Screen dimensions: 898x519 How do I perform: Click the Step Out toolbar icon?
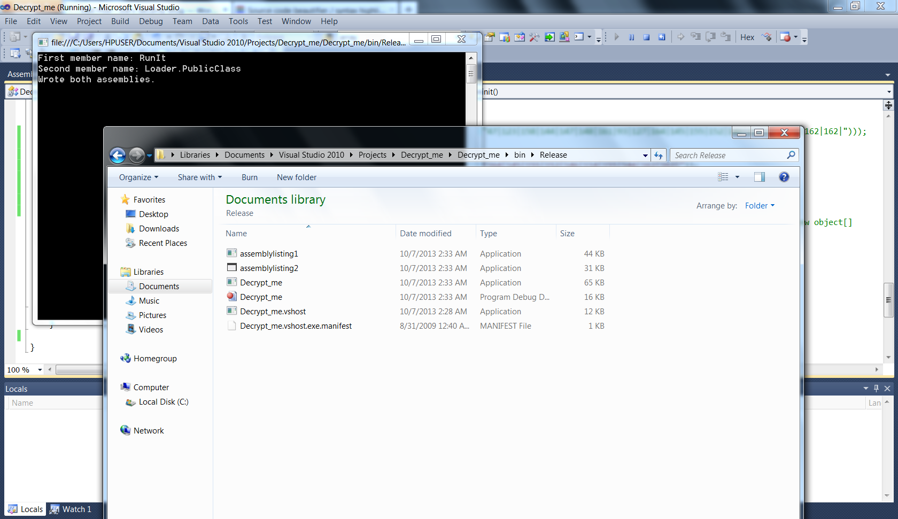725,37
